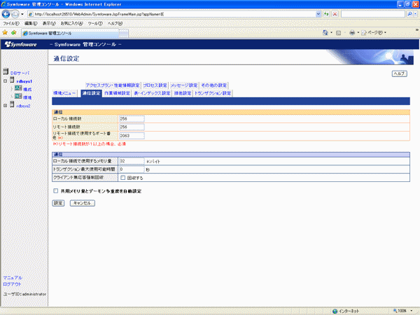Open the Home icon dropdown arrow
420x315 pixels.
331,33
